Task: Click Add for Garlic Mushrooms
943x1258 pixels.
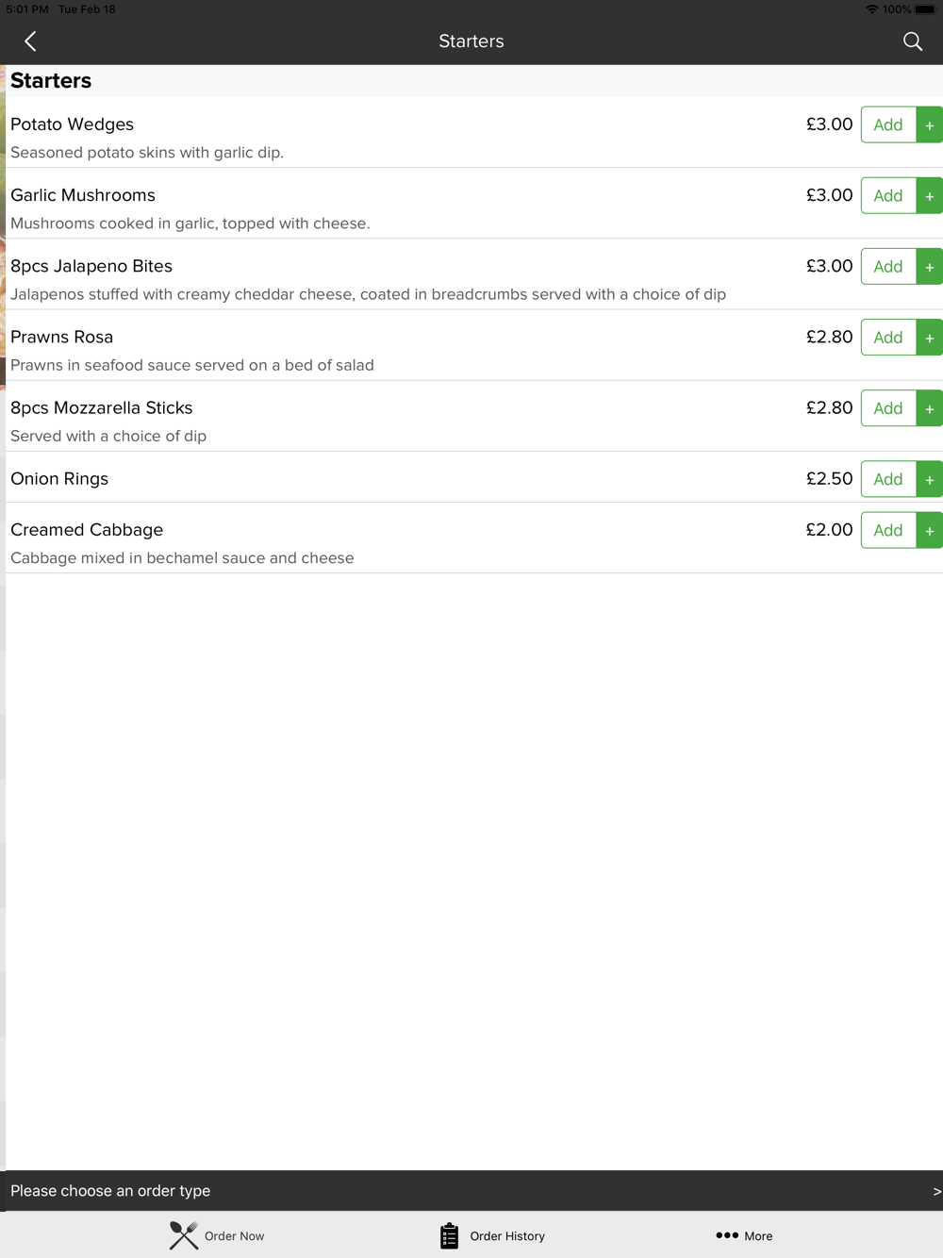Action: [x=888, y=195]
